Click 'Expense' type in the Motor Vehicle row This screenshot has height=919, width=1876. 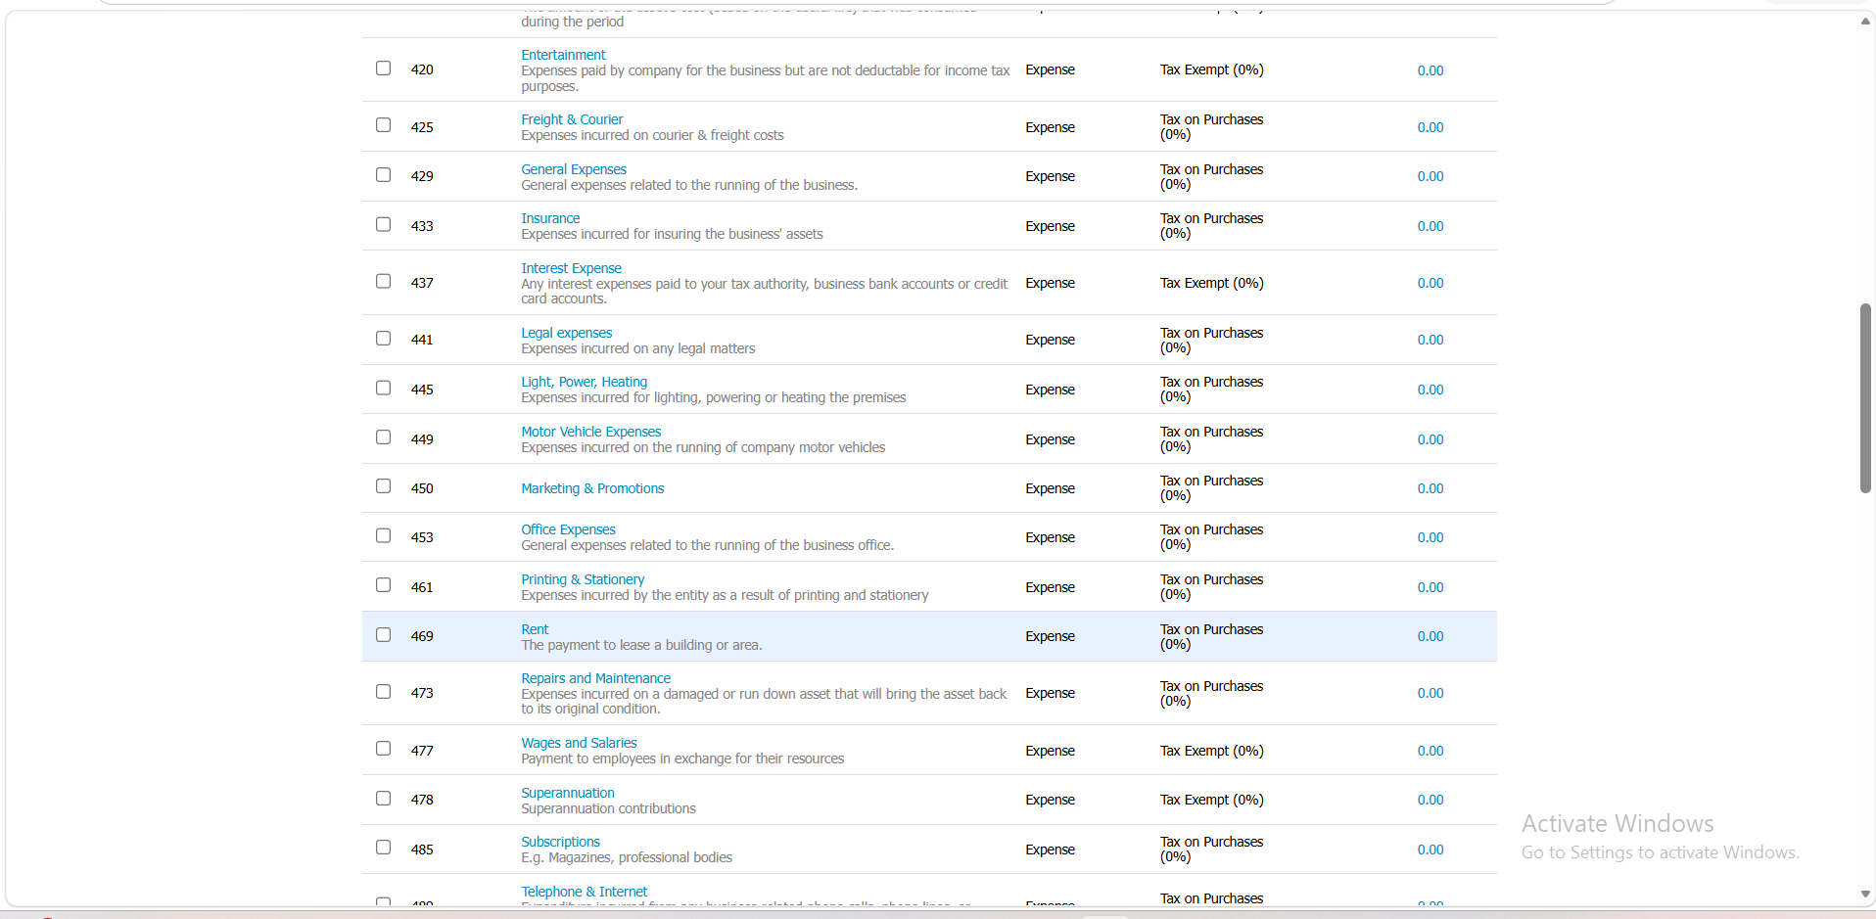point(1050,439)
